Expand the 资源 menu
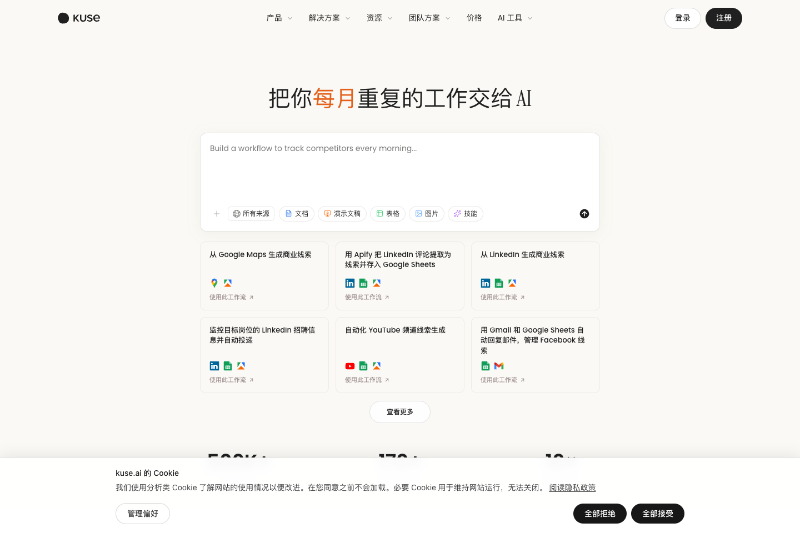This screenshot has width=800, height=533. (x=379, y=18)
